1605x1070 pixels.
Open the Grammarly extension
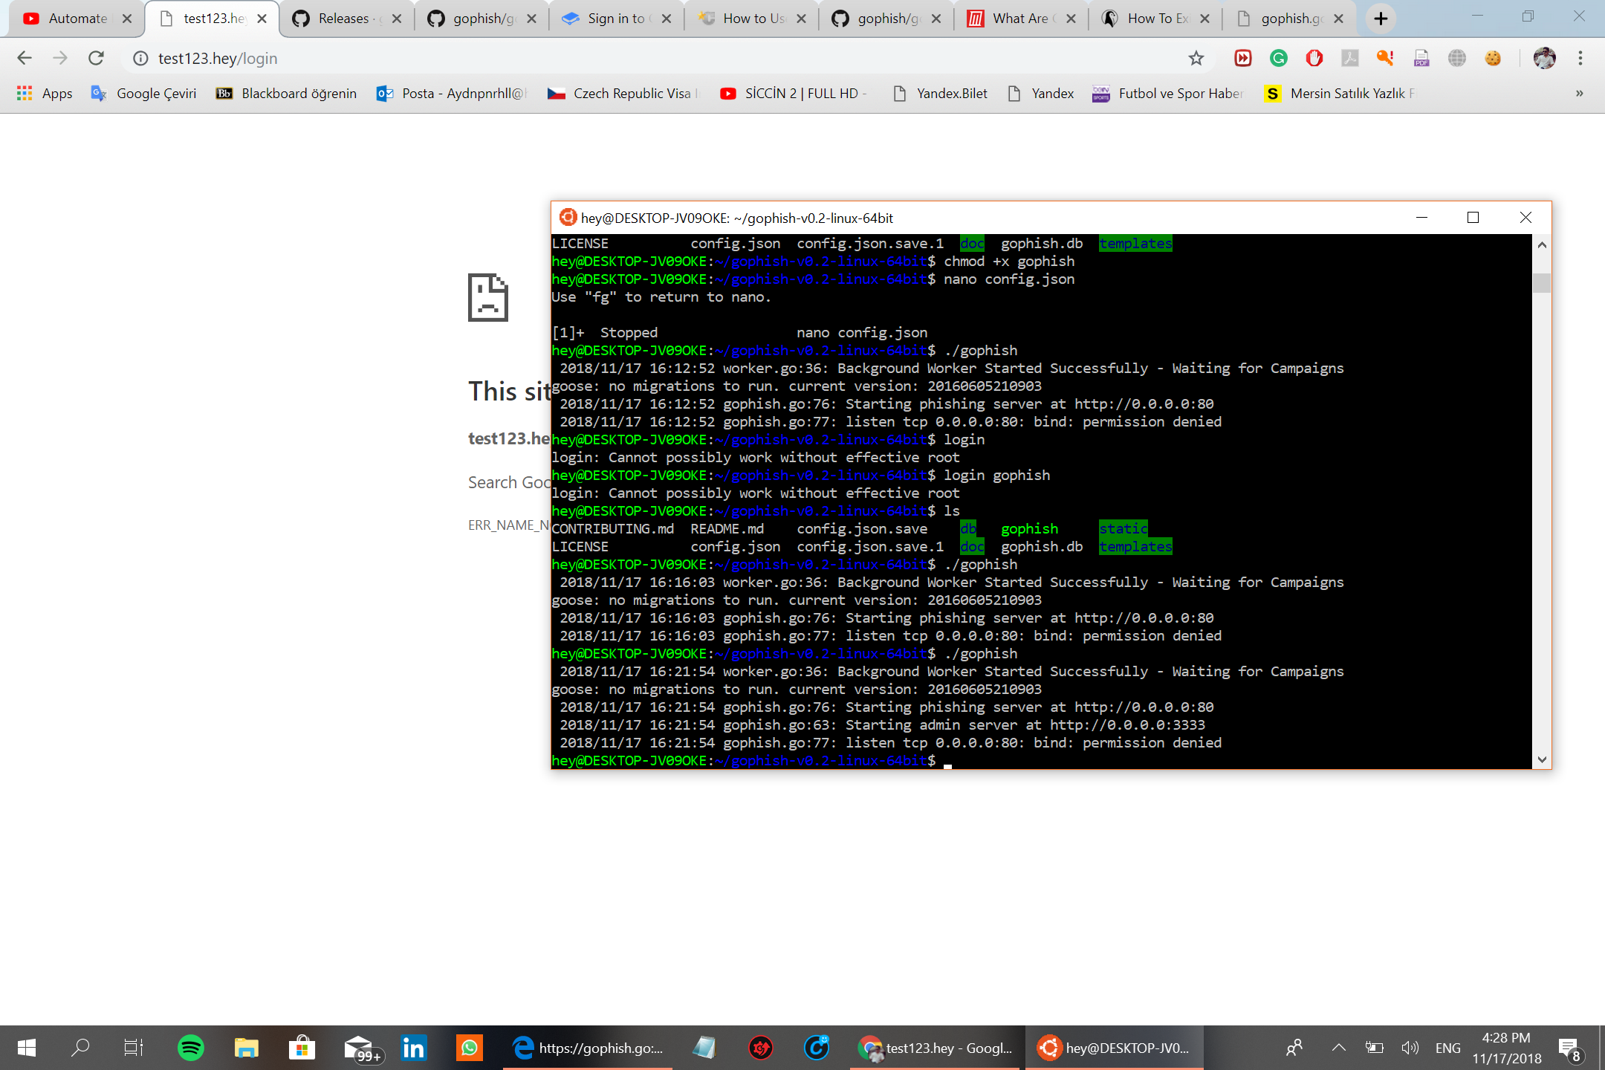(x=1280, y=58)
